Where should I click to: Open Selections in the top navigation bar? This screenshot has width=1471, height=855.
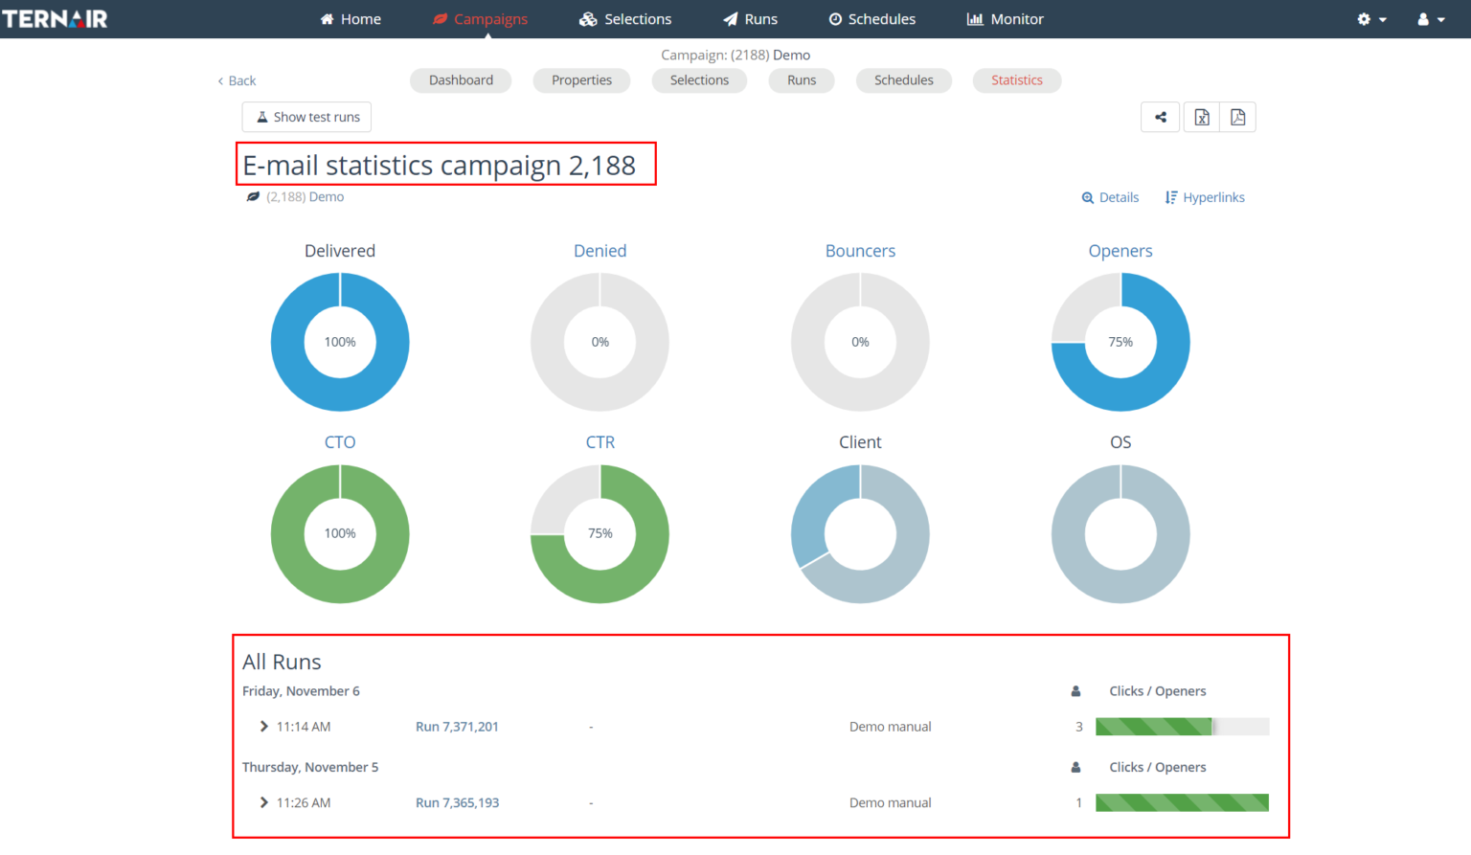click(x=625, y=19)
